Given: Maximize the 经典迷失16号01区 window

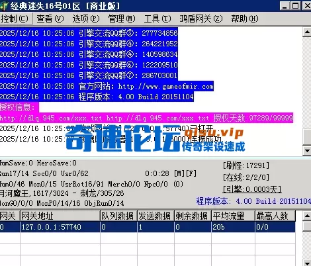Looking at the screenshot, I should tap(295, 6).
